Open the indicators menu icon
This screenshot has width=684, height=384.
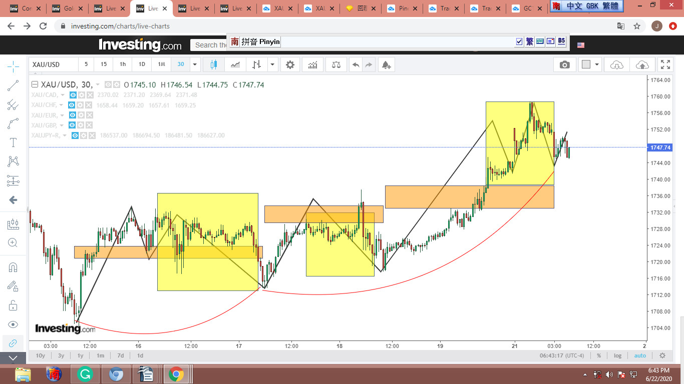pos(312,64)
